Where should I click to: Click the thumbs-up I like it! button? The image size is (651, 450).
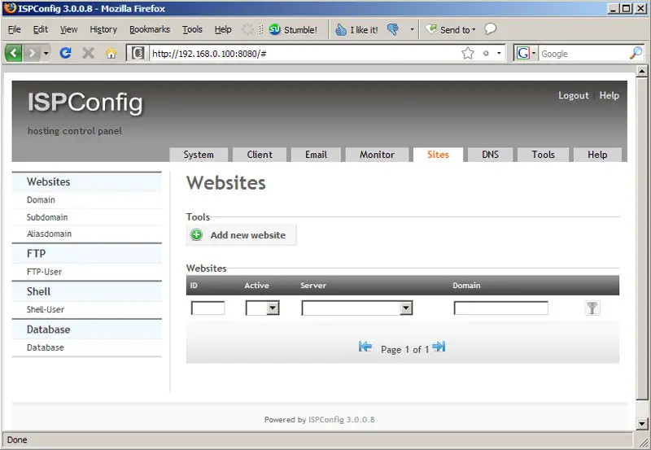356,29
